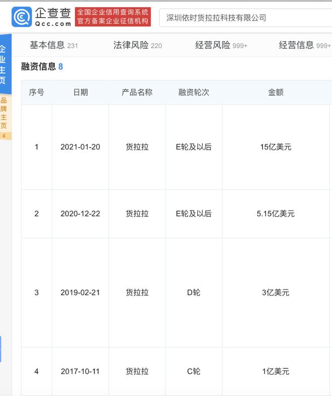This screenshot has height=396, width=332.
Task: Click the 1亿美元 amount
Action: click(276, 371)
